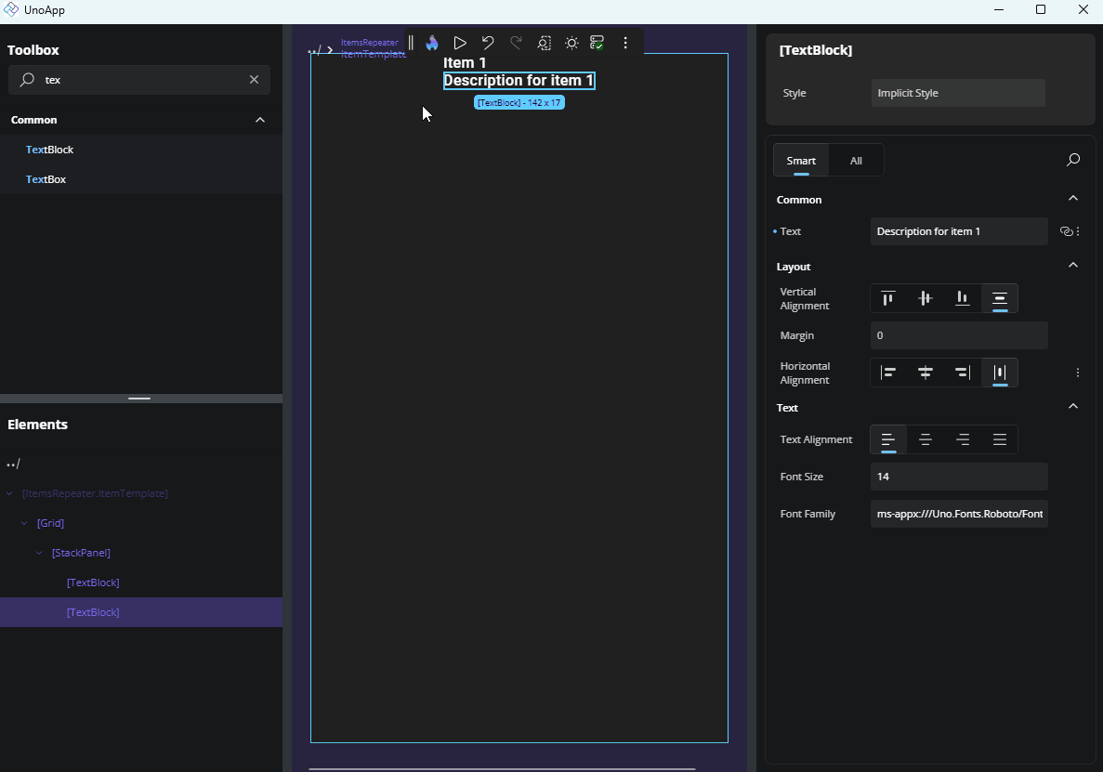The height and width of the screenshot is (772, 1103).
Task: Switch to the All properties tab
Action: [x=855, y=160]
